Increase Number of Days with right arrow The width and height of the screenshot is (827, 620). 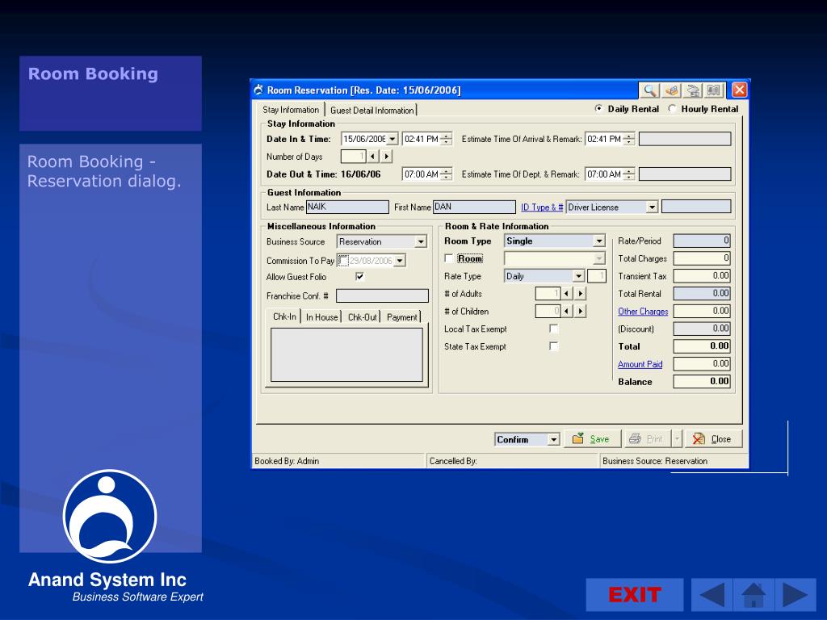[x=387, y=156]
